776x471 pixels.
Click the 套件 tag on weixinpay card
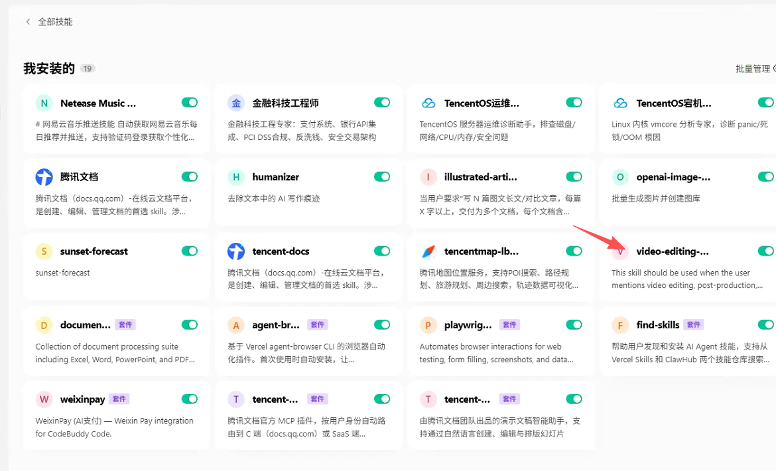coord(119,399)
